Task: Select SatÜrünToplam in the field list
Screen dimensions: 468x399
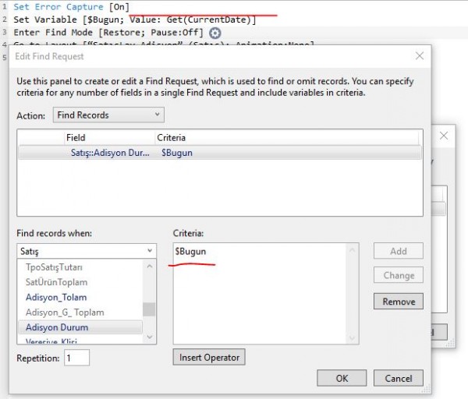Action: (x=56, y=282)
